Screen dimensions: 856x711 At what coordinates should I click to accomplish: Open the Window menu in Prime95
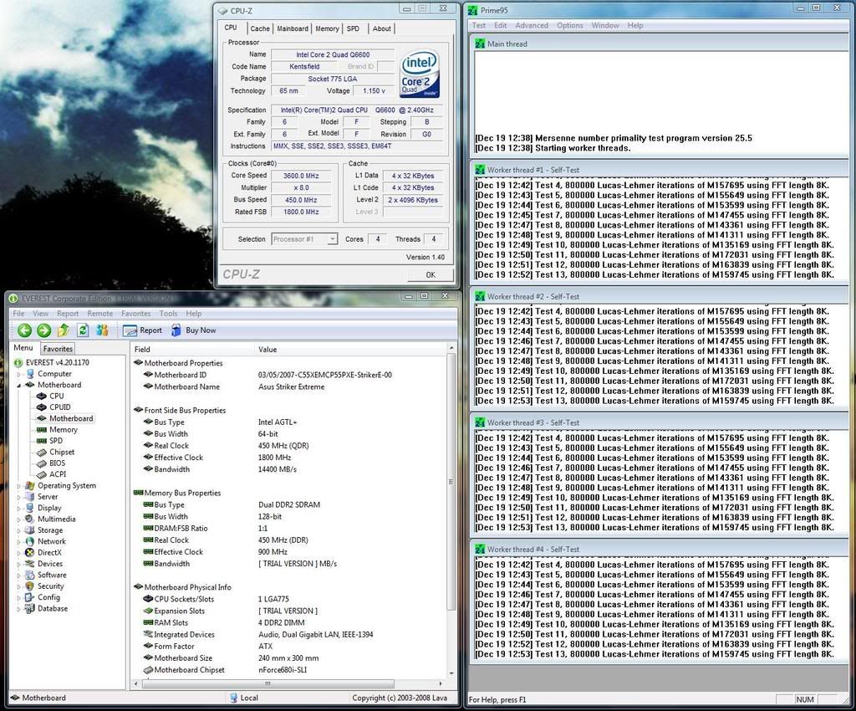pos(605,25)
